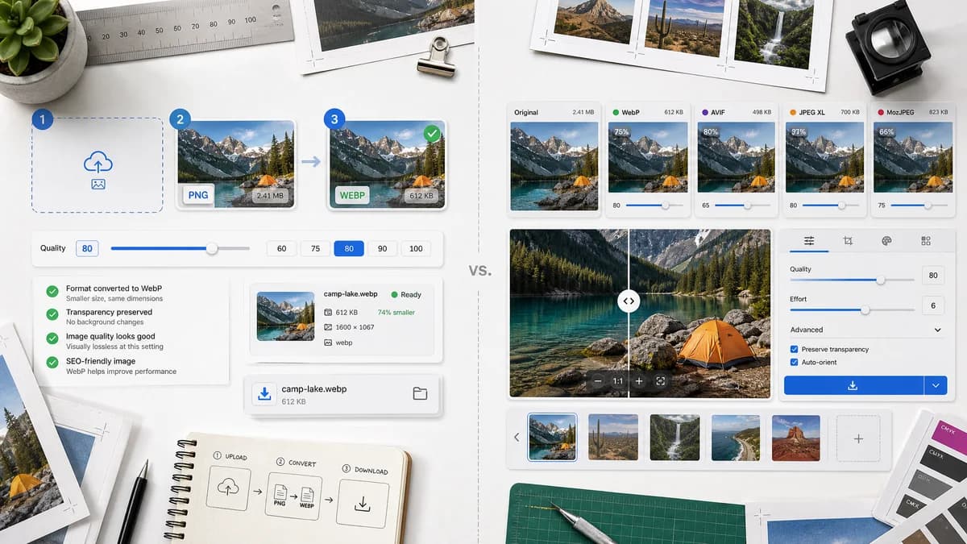Screen dimensions: 967x544
Task: Click the 1:1 zoom button on preview
Action: point(618,380)
